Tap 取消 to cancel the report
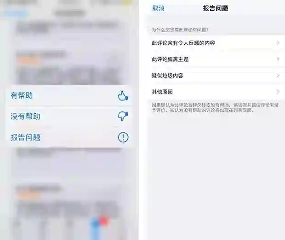The width and height of the screenshot is (285, 240). pos(158,8)
